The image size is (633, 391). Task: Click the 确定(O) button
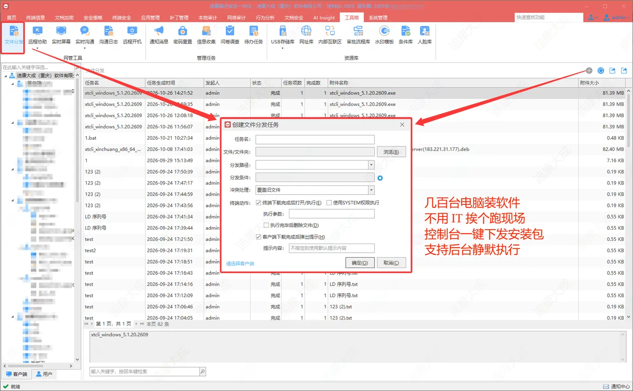click(x=360, y=263)
